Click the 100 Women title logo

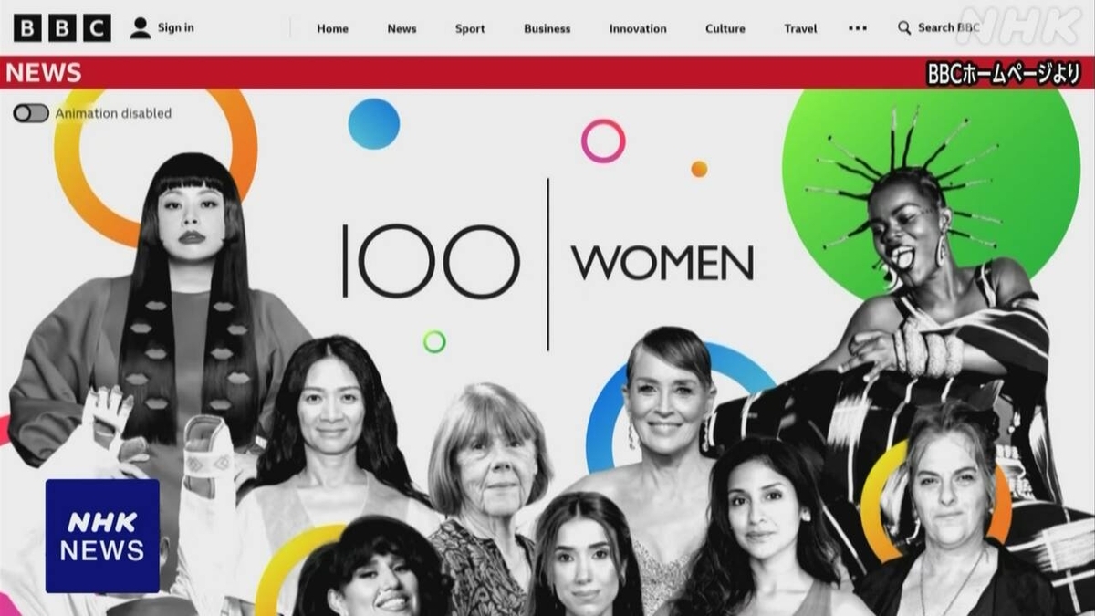[547, 263]
